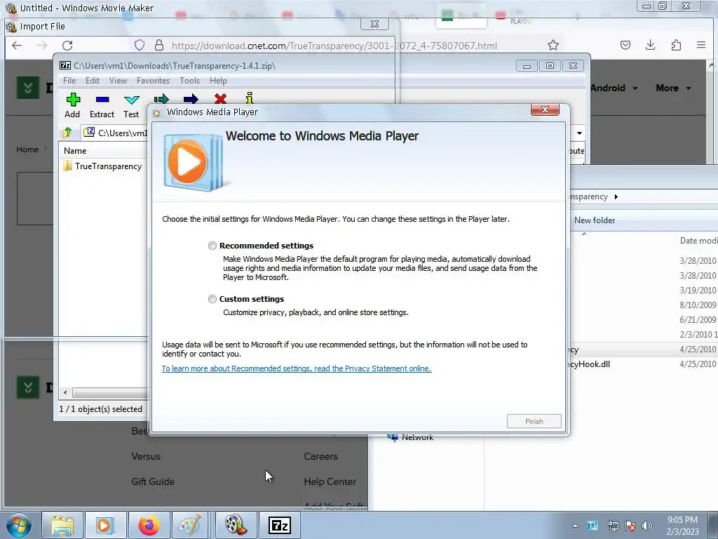718x539 pixels.
Task: Click the Windows Start button
Action: pyautogui.click(x=18, y=525)
